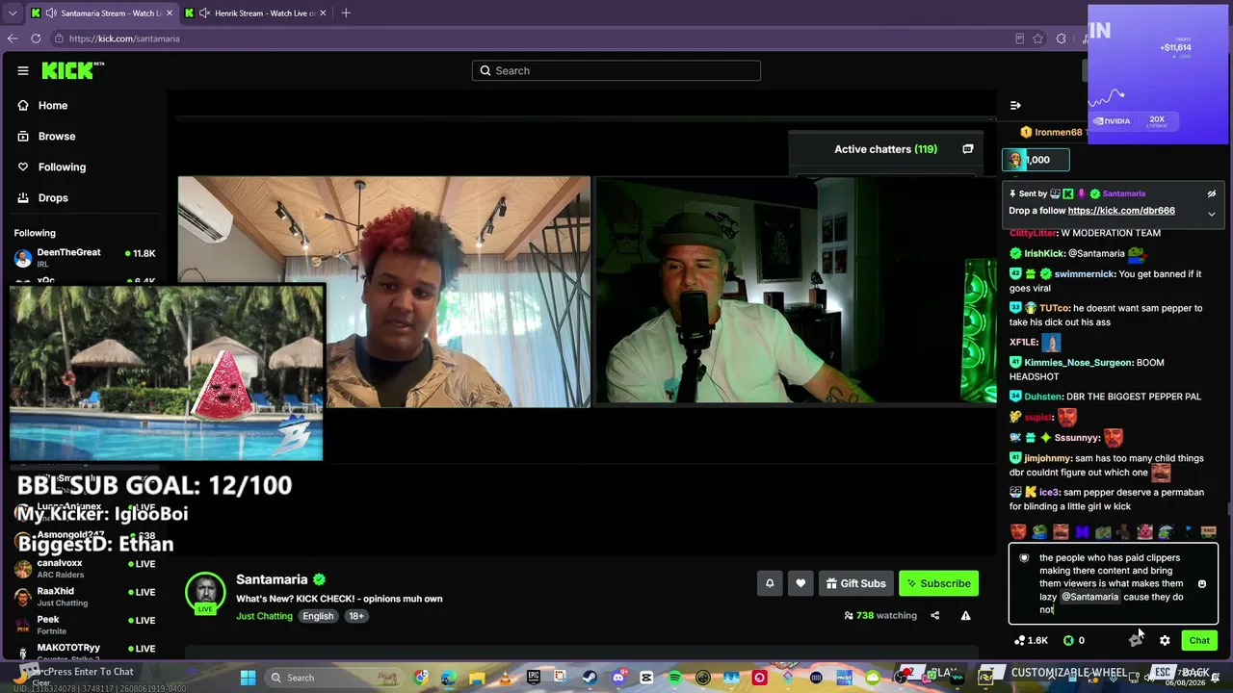Switch to the Henrik Stream tab

coord(255,13)
